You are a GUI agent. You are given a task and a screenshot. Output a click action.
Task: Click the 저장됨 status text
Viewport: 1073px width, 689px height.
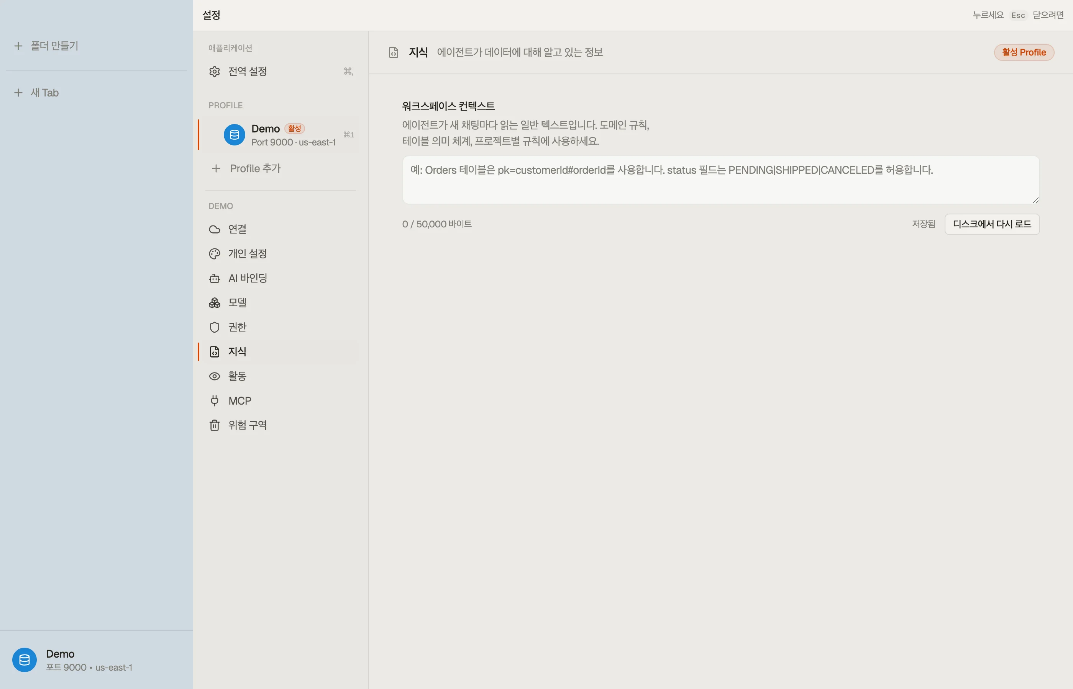924,224
